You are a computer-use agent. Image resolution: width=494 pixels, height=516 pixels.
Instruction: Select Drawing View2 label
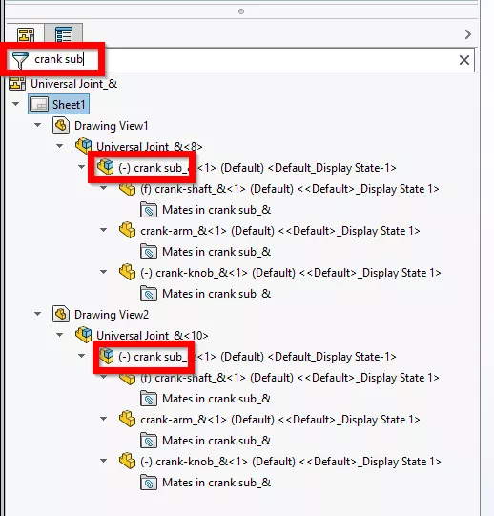112,315
